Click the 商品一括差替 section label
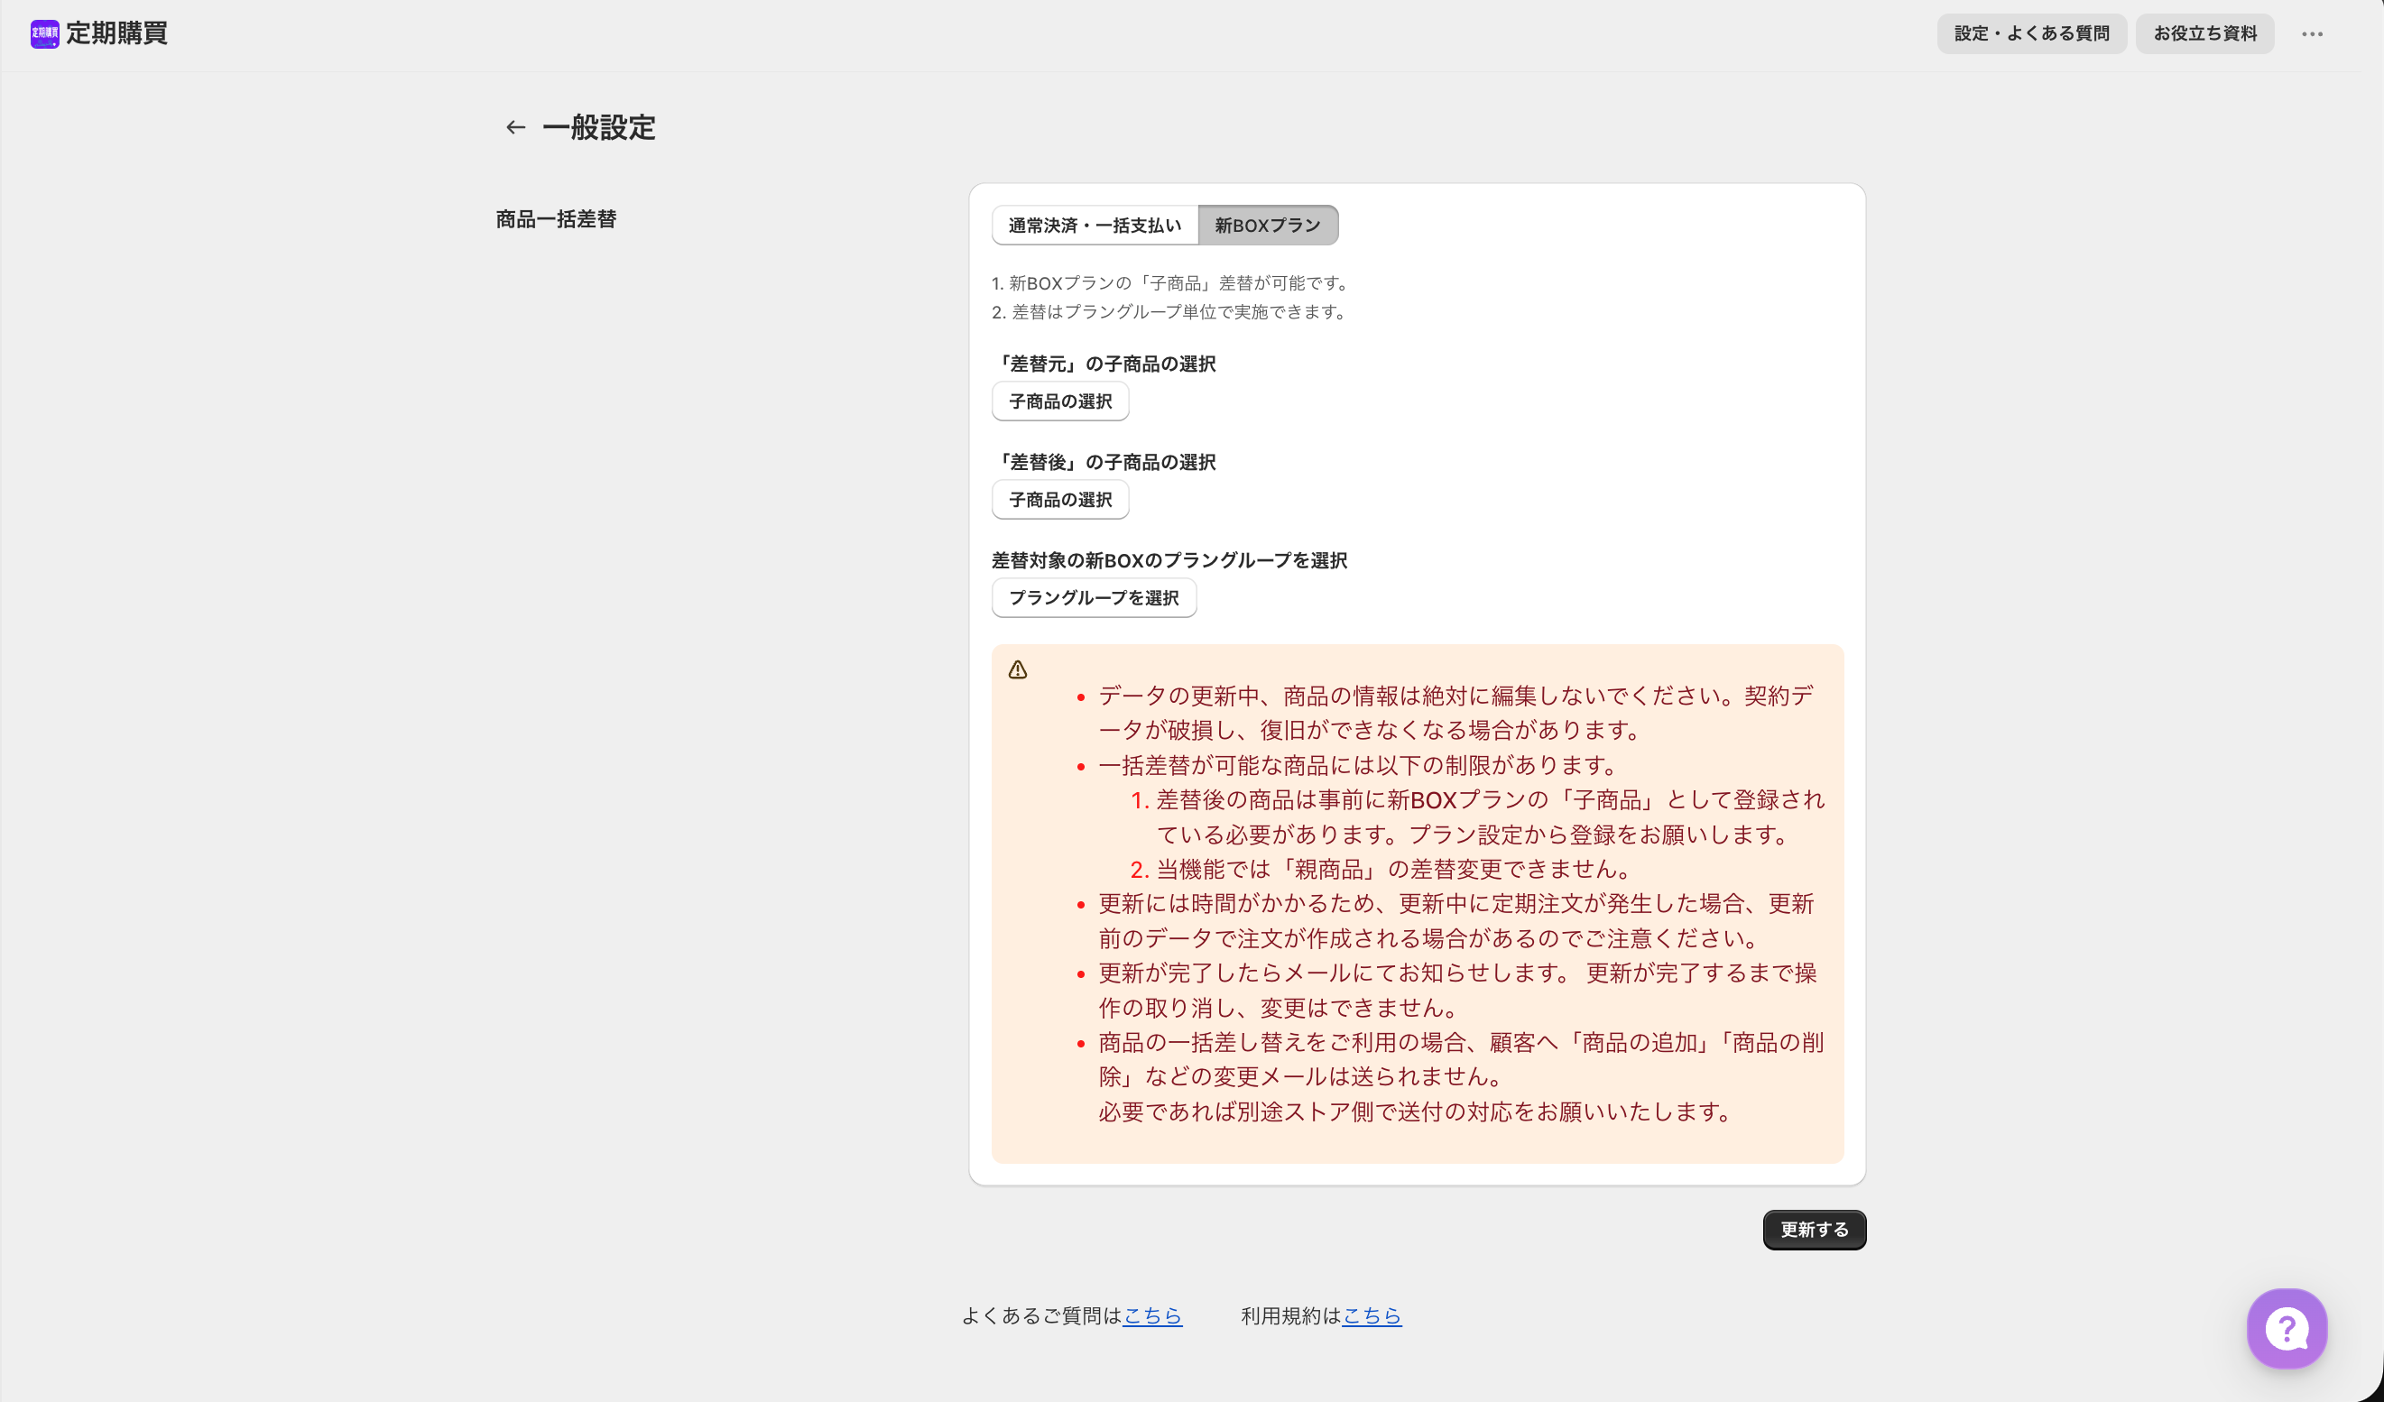 point(556,219)
